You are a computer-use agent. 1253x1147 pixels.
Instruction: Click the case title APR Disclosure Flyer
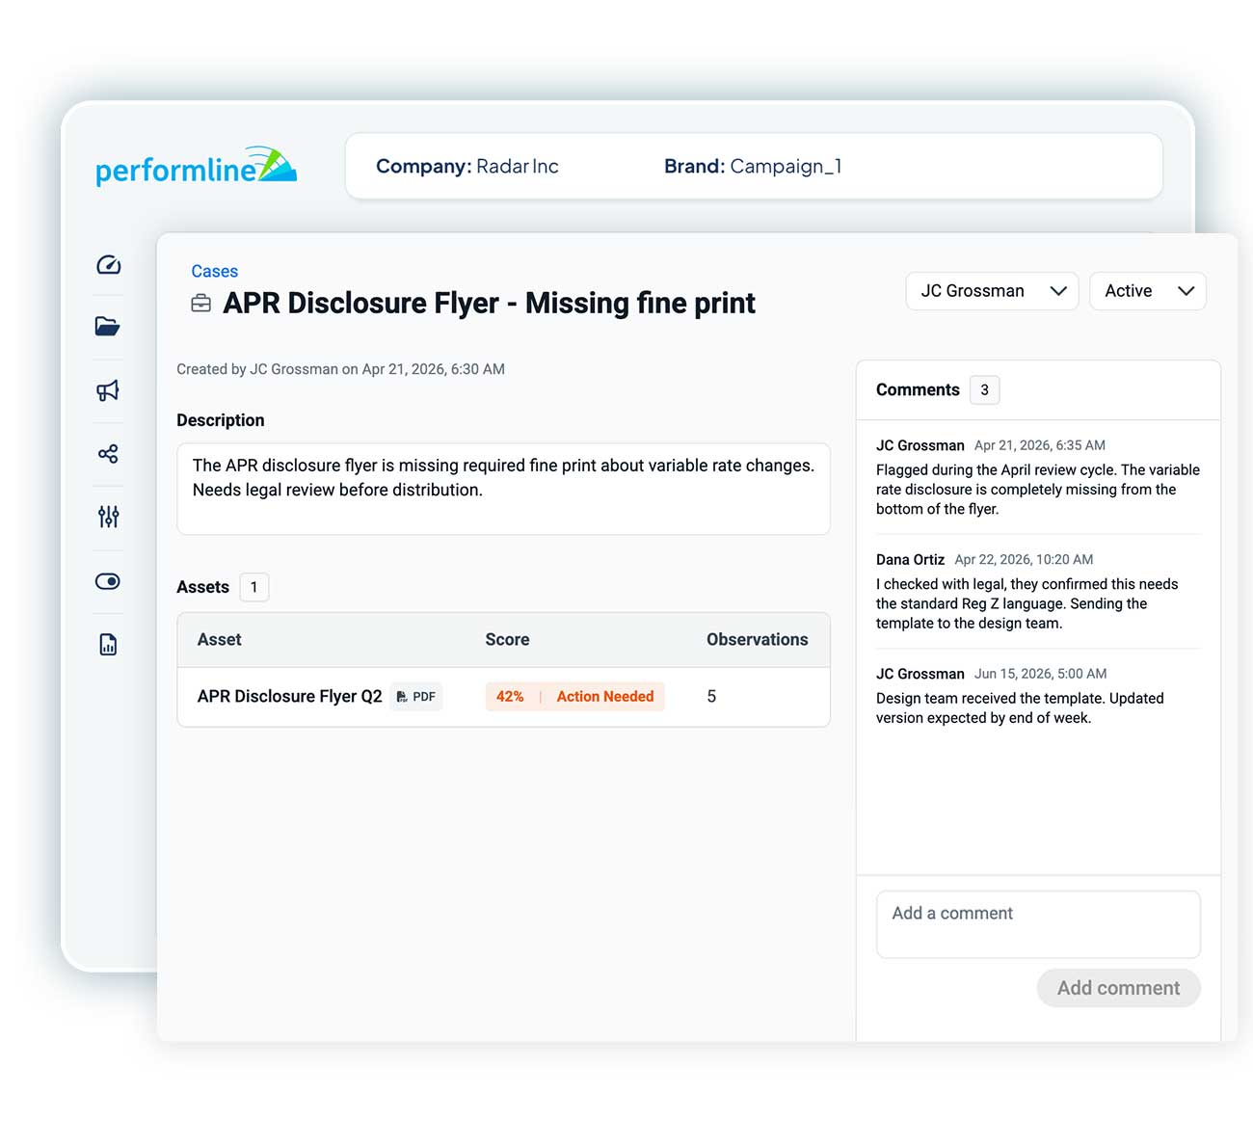click(490, 304)
